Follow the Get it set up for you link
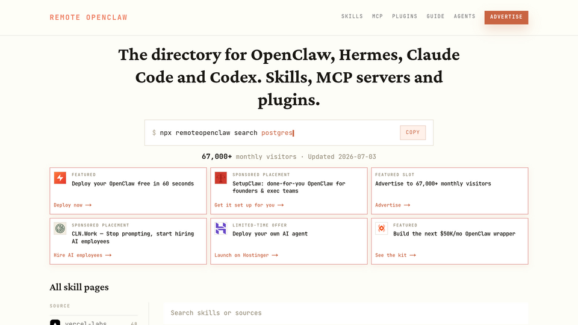This screenshot has width=578, height=325. click(x=249, y=205)
